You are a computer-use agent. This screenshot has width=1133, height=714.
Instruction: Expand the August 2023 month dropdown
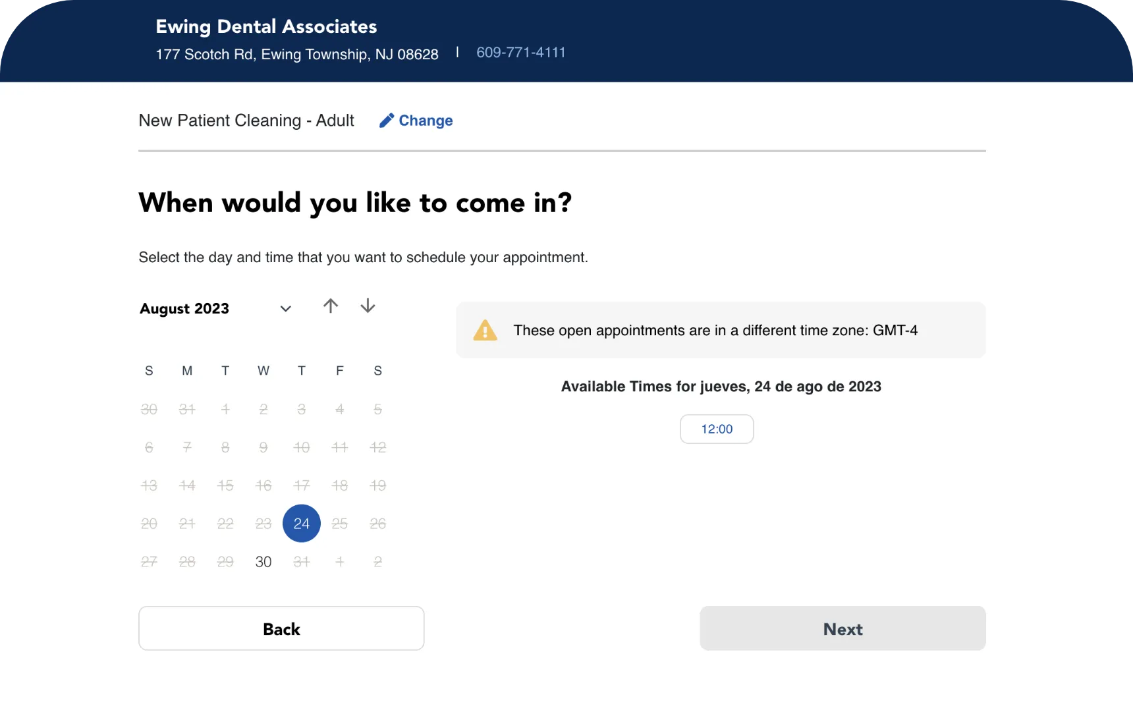click(285, 309)
